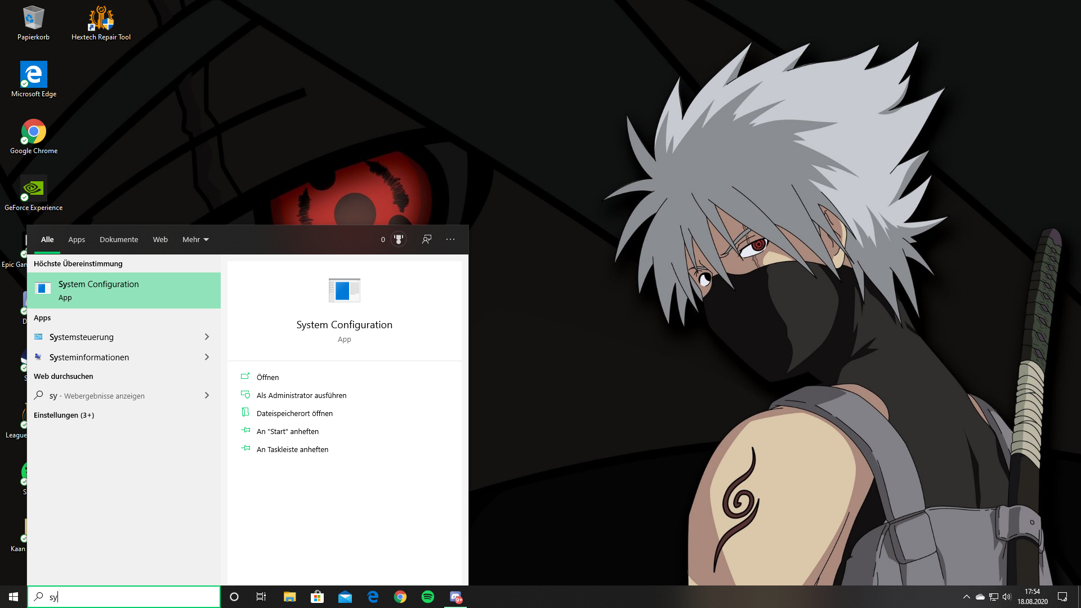
Task: Switch to the Web search tab
Action: point(160,239)
